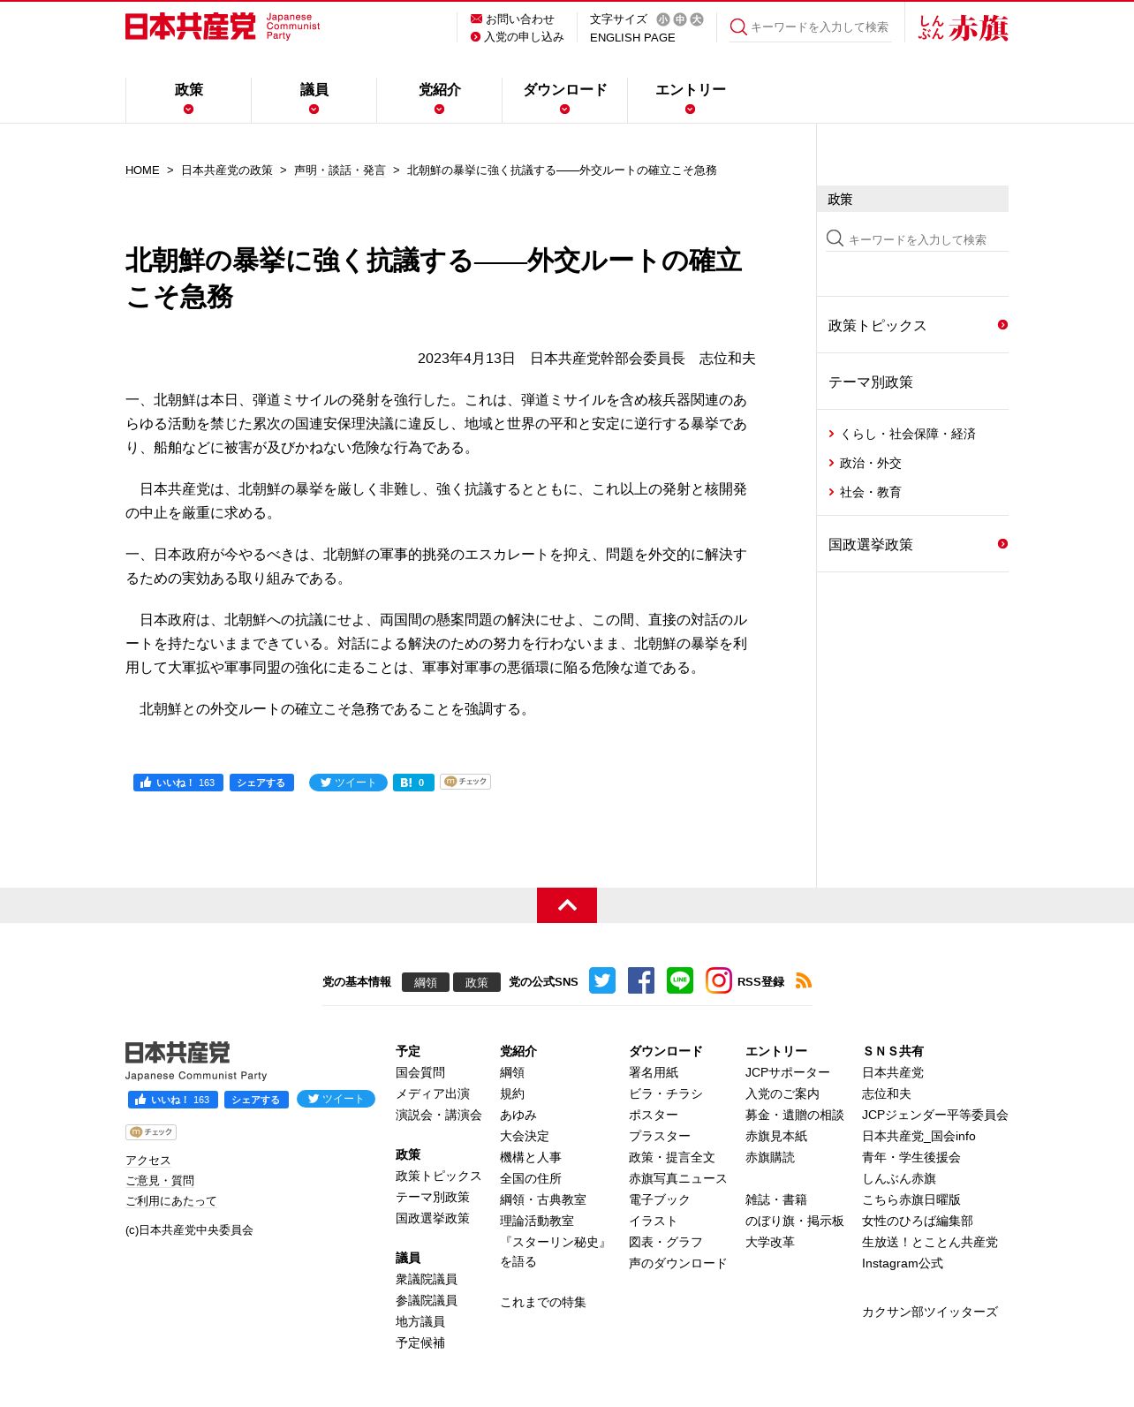Set font size to small (小)

pyautogui.click(x=663, y=19)
